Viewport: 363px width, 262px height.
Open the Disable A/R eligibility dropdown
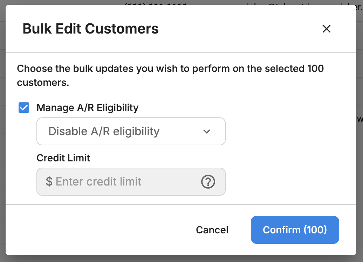pyautogui.click(x=131, y=131)
